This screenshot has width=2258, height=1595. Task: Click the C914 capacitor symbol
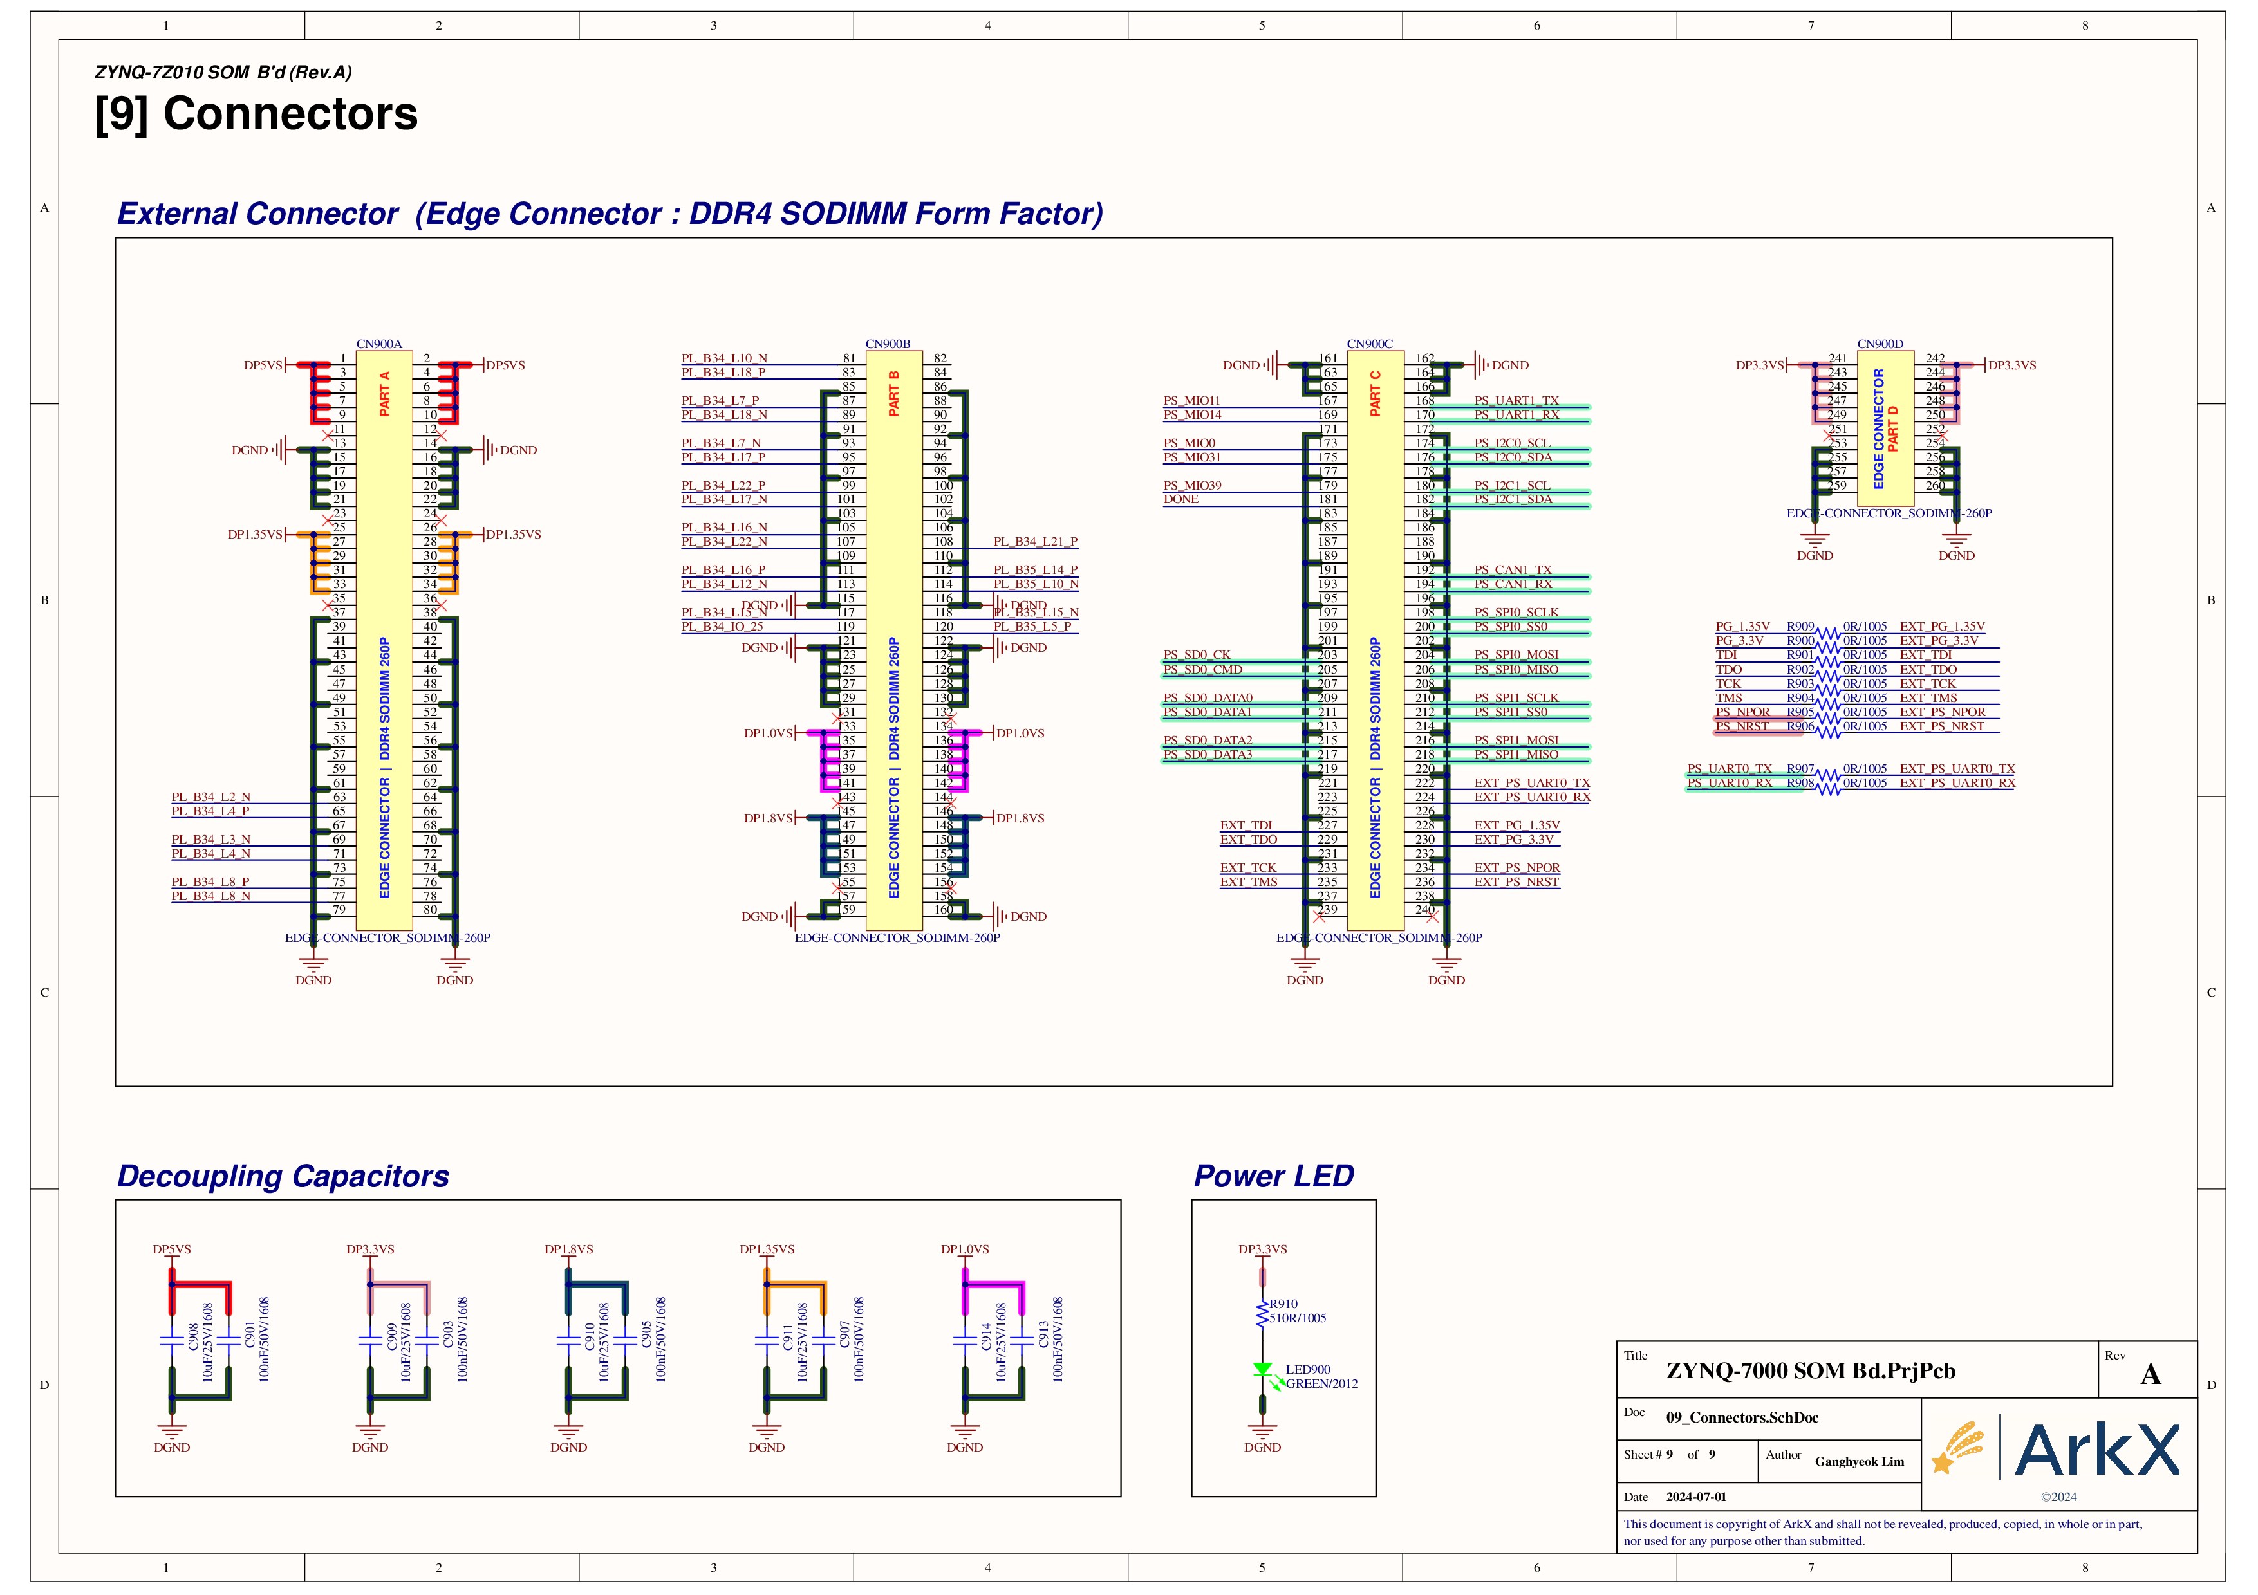pyautogui.click(x=965, y=1340)
